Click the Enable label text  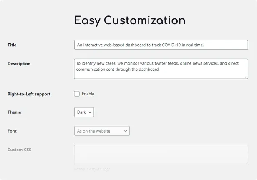coord(88,94)
